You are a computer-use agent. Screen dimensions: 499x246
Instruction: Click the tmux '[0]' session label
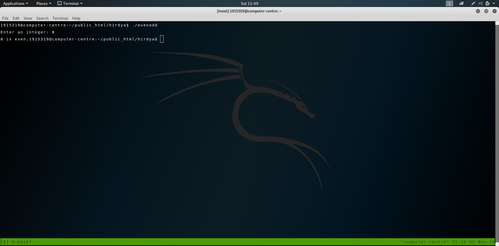[x=5, y=242]
